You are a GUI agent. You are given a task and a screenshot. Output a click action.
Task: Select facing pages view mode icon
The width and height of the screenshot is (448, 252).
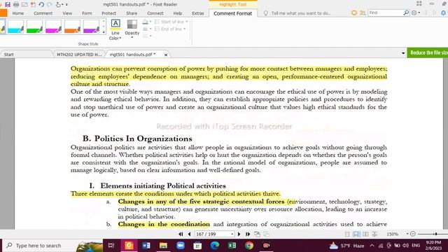(x=365, y=234)
